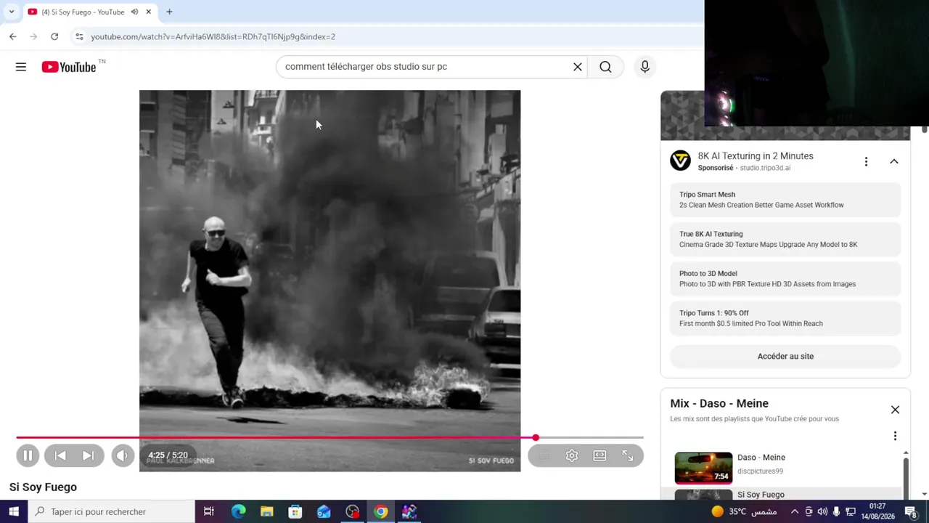
Task: Open the Outlook mail taskbar icon
Action: click(324, 511)
